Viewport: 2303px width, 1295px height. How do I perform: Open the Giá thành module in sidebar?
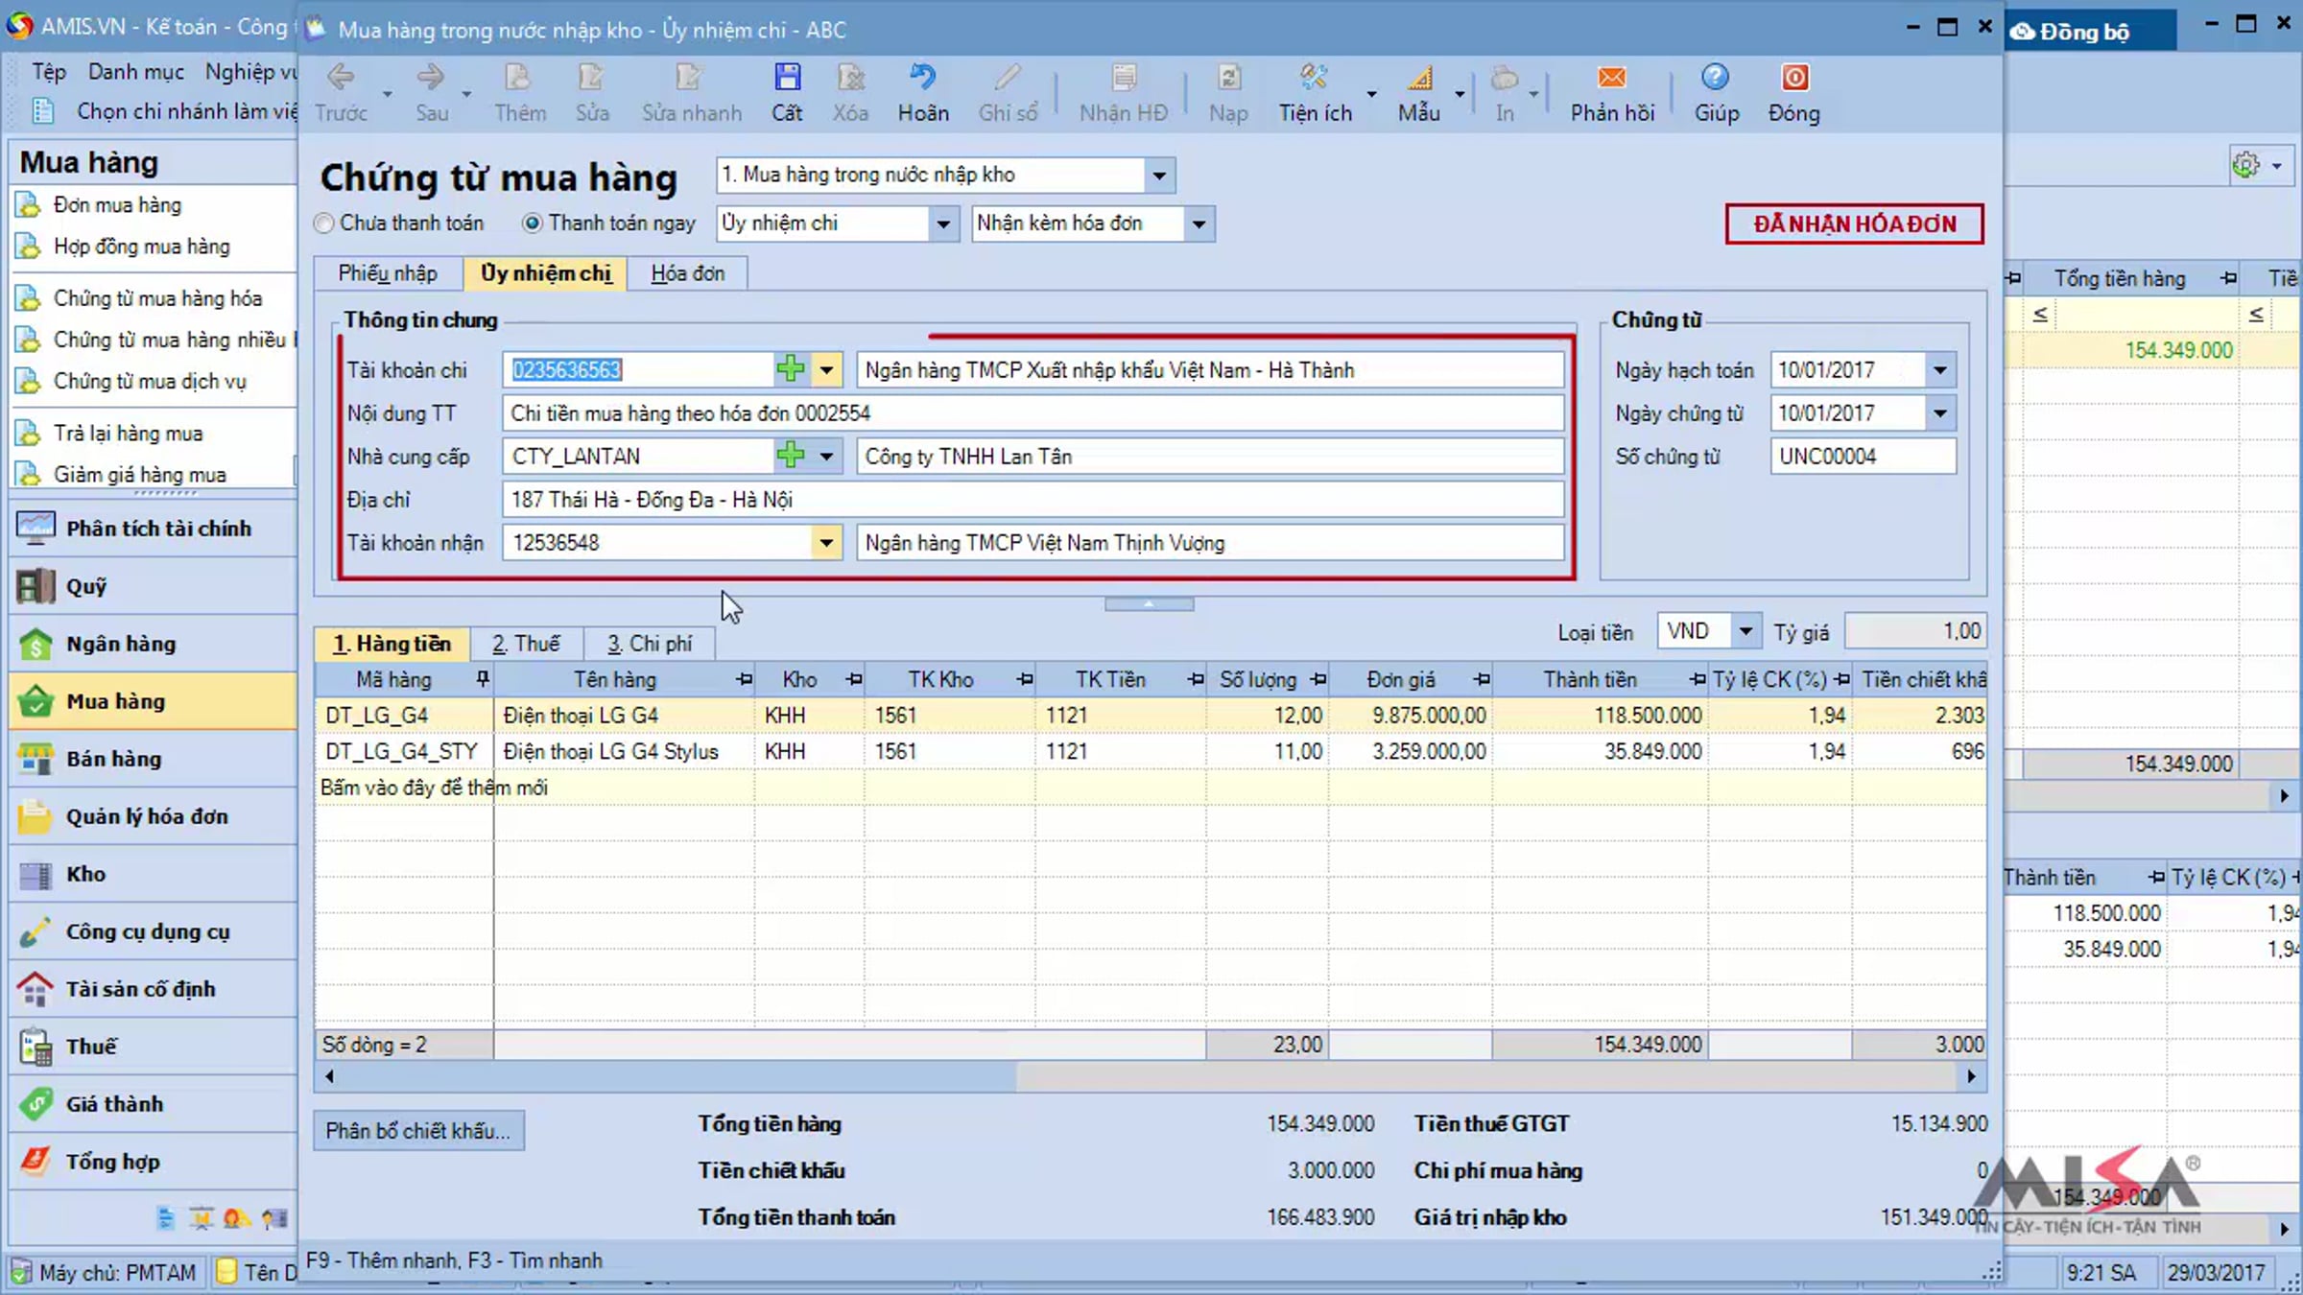(x=154, y=1104)
